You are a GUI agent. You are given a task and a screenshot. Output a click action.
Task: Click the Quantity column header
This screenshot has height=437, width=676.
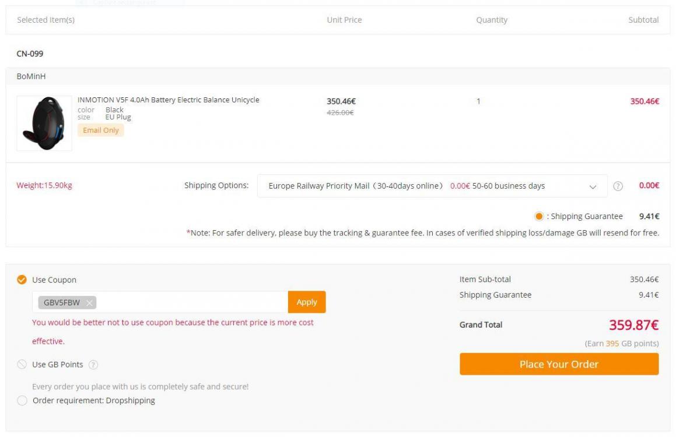[x=492, y=20]
